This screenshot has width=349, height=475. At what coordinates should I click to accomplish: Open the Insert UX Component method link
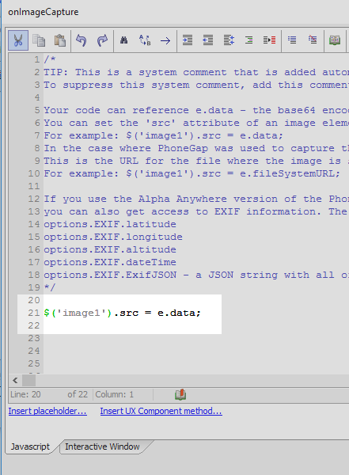click(161, 411)
